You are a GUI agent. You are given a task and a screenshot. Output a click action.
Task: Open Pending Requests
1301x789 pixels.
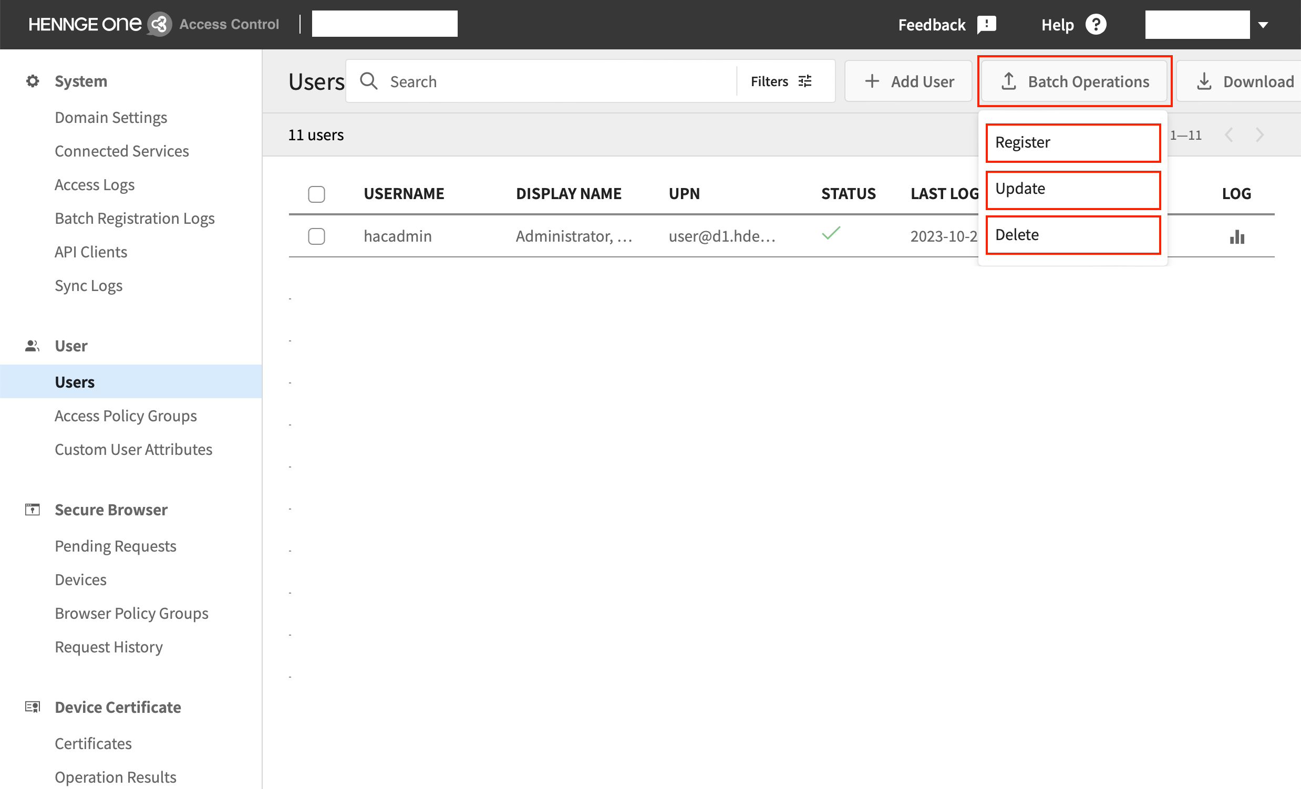(116, 546)
